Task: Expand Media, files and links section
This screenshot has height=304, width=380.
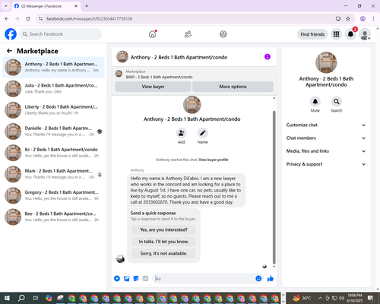Action: (x=326, y=151)
